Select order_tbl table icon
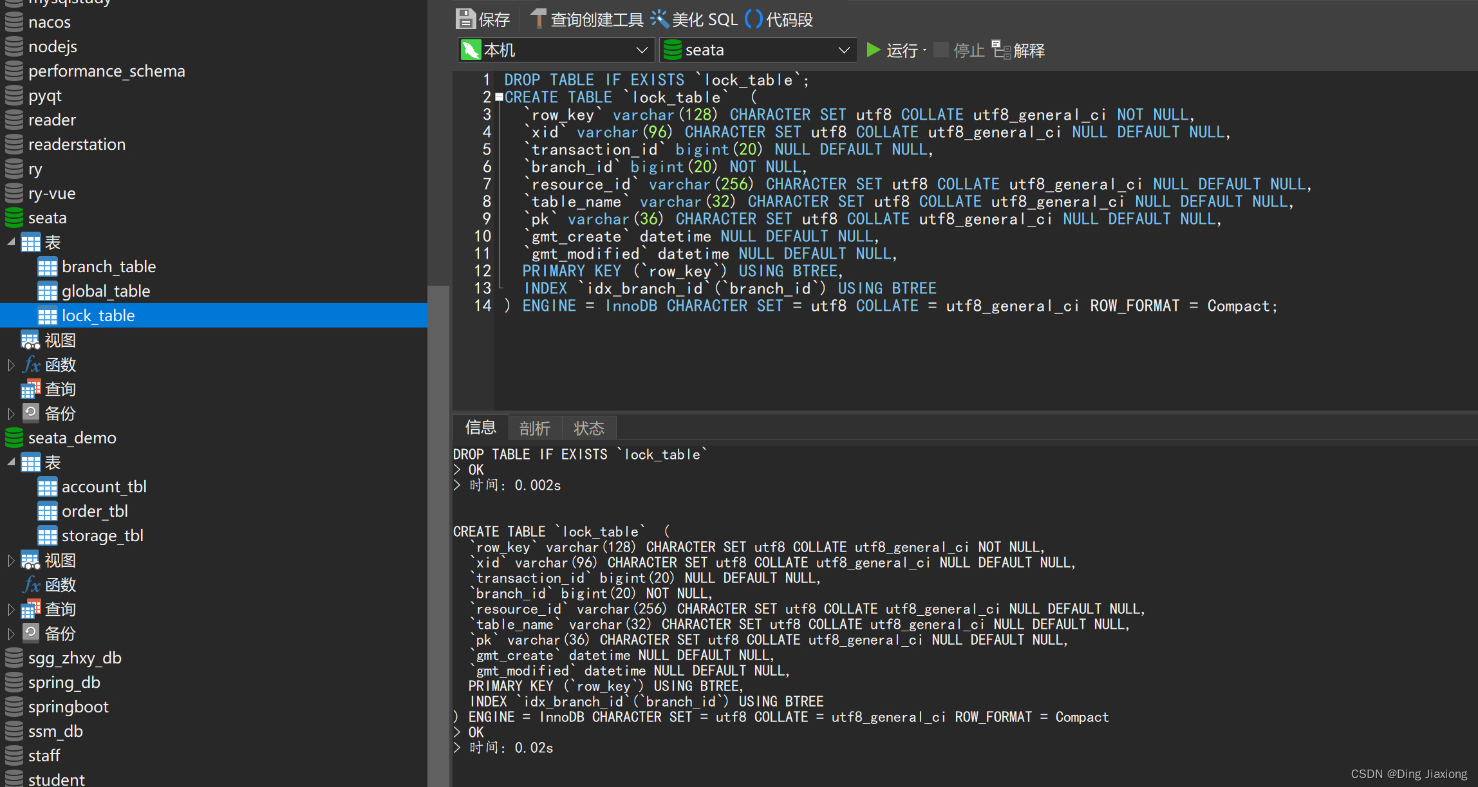 point(47,512)
